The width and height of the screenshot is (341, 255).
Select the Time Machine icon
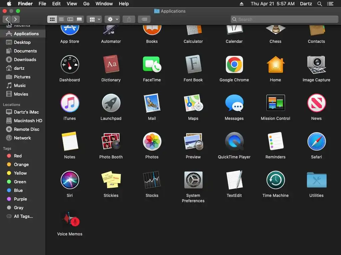(x=275, y=180)
